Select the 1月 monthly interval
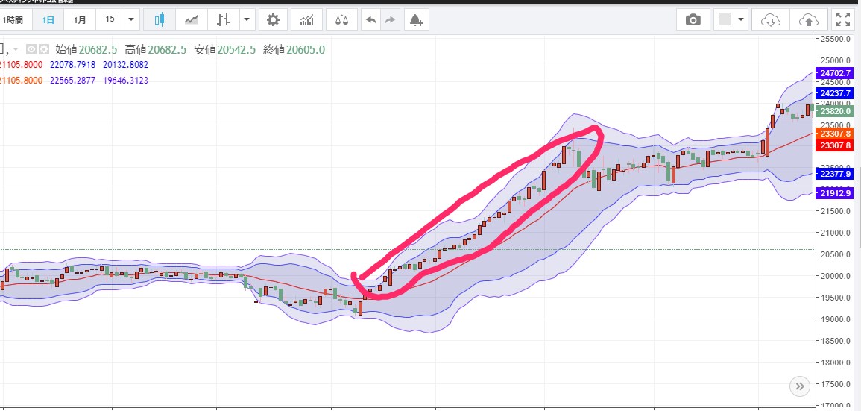The width and height of the screenshot is (861, 411). click(x=81, y=20)
